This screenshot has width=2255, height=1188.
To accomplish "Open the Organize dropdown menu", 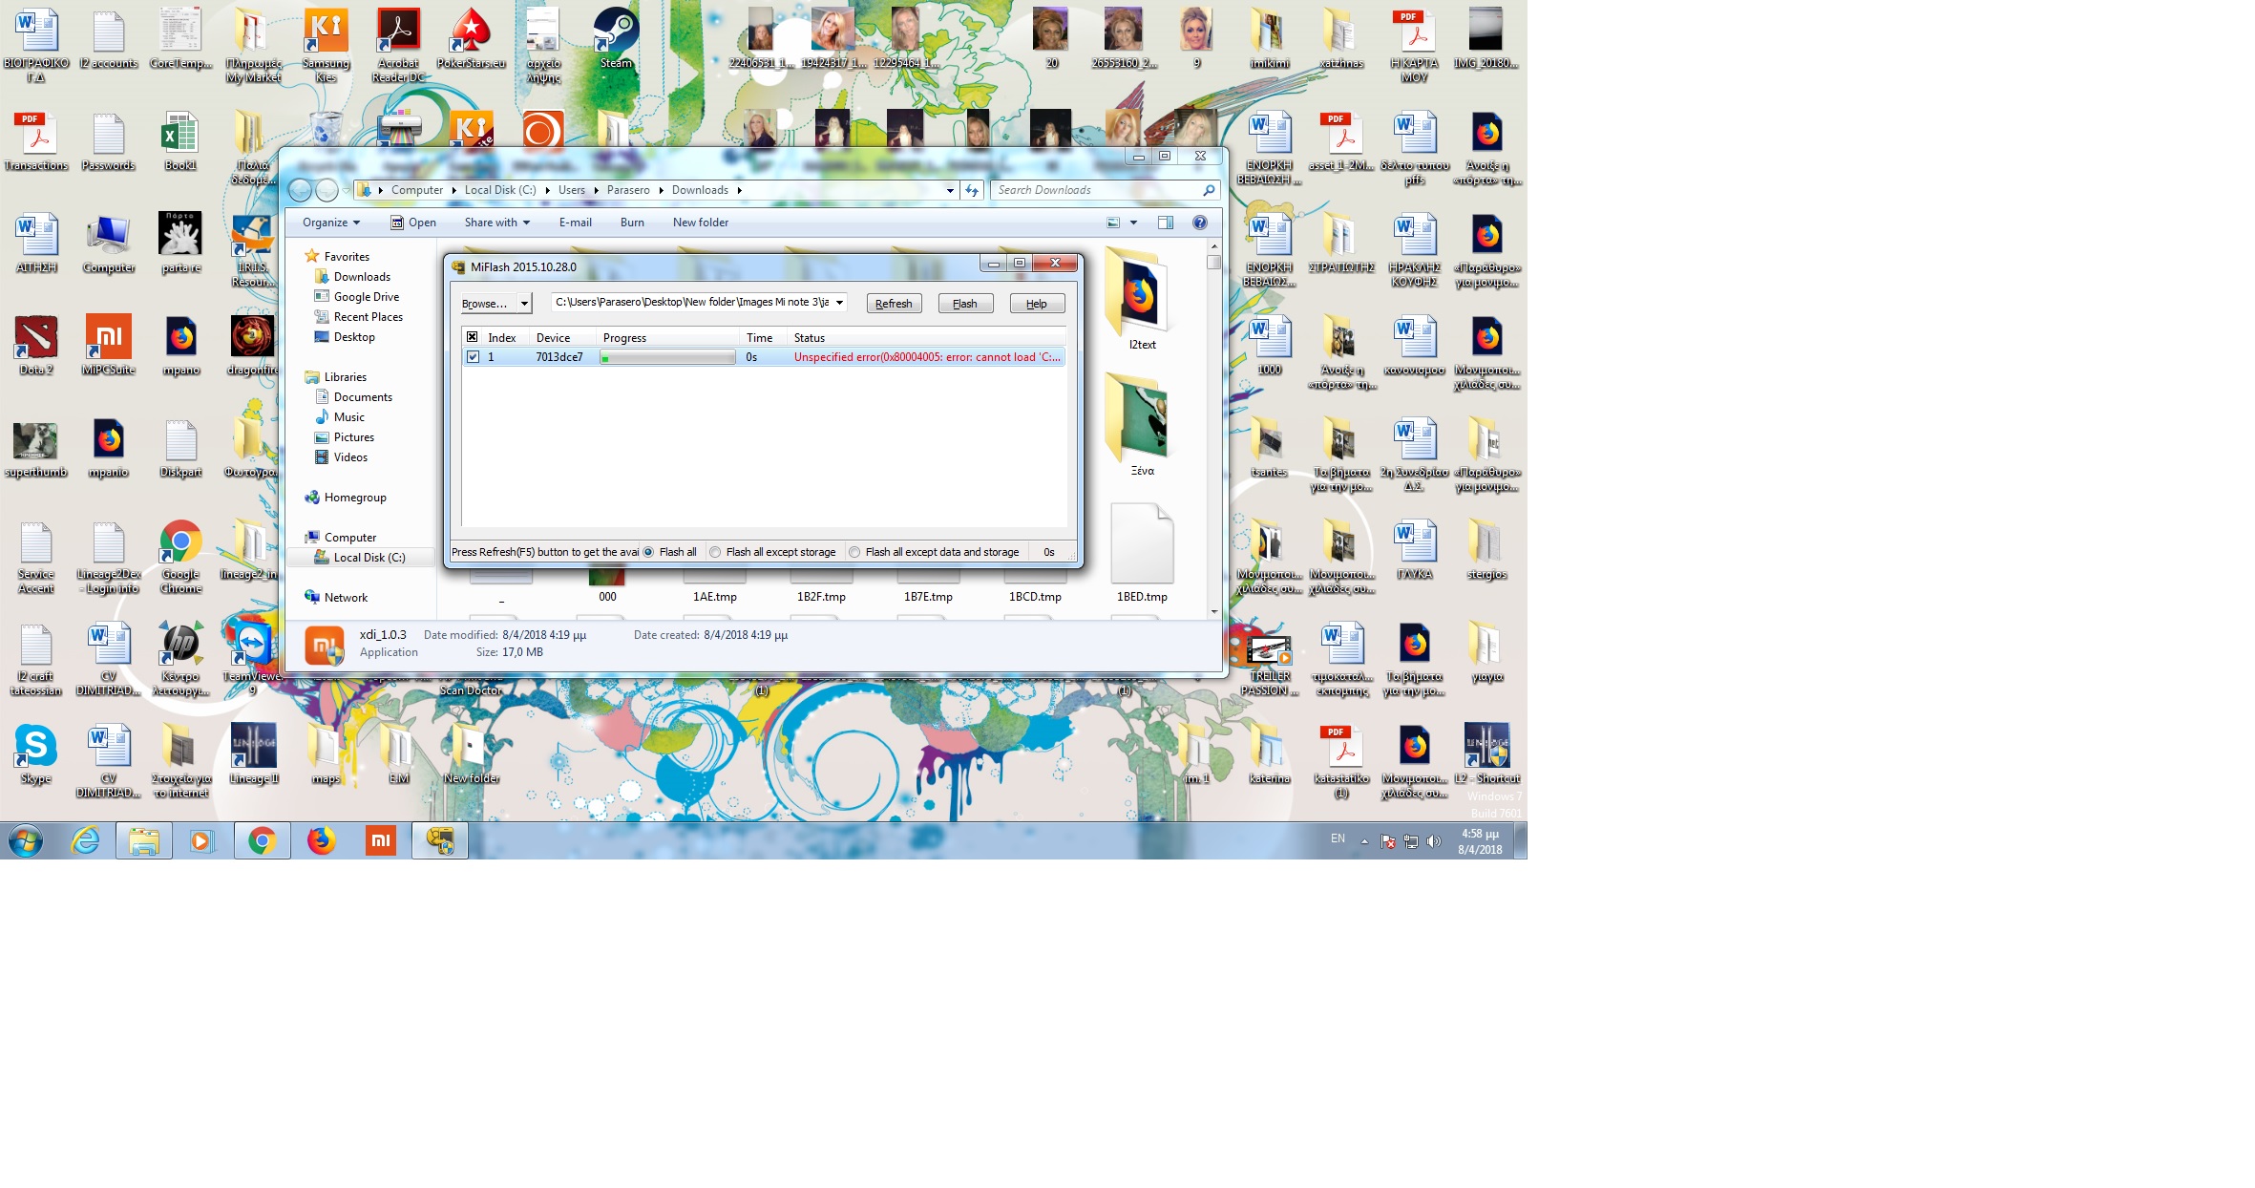I will pyautogui.click(x=330, y=223).
